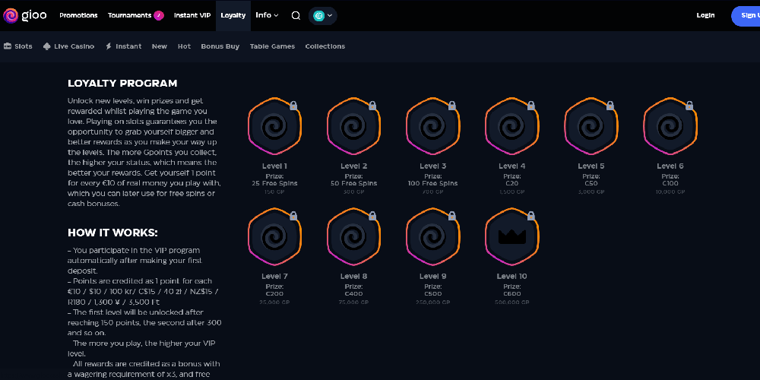Click the Level 6 locked badge
Screen dimensions: 760x380
pos(670,126)
